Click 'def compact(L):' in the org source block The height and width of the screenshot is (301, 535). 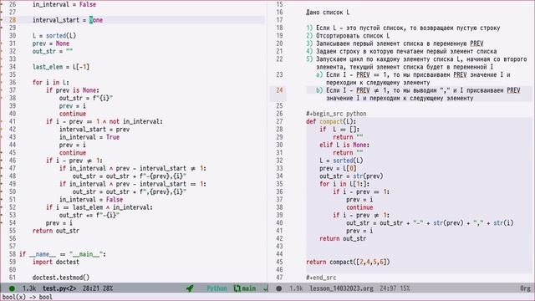(331, 121)
